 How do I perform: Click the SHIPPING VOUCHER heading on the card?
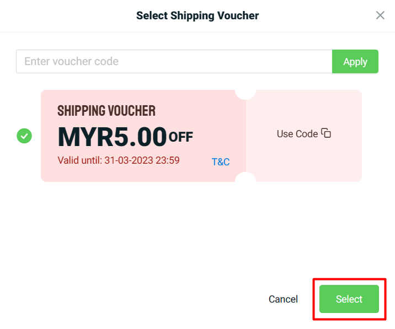tap(106, 111)
